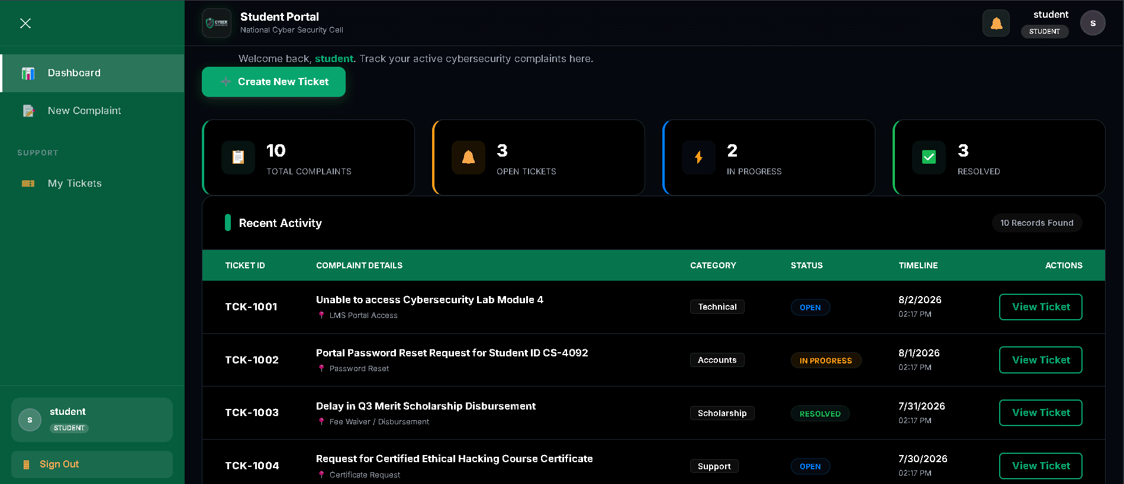1124x484 pixels.
Task: Click the 7/31/2026 timeline date
Action: point(922,406)
